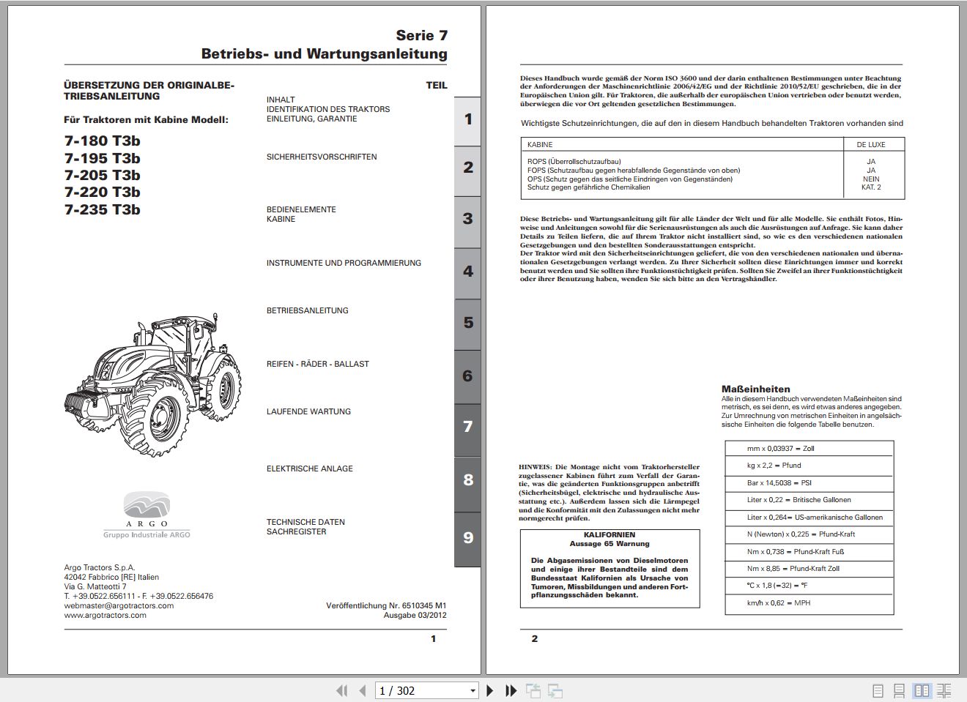
Task: Click the km/h x 0,62 = MPH row
Action: (x=809, y=603)
